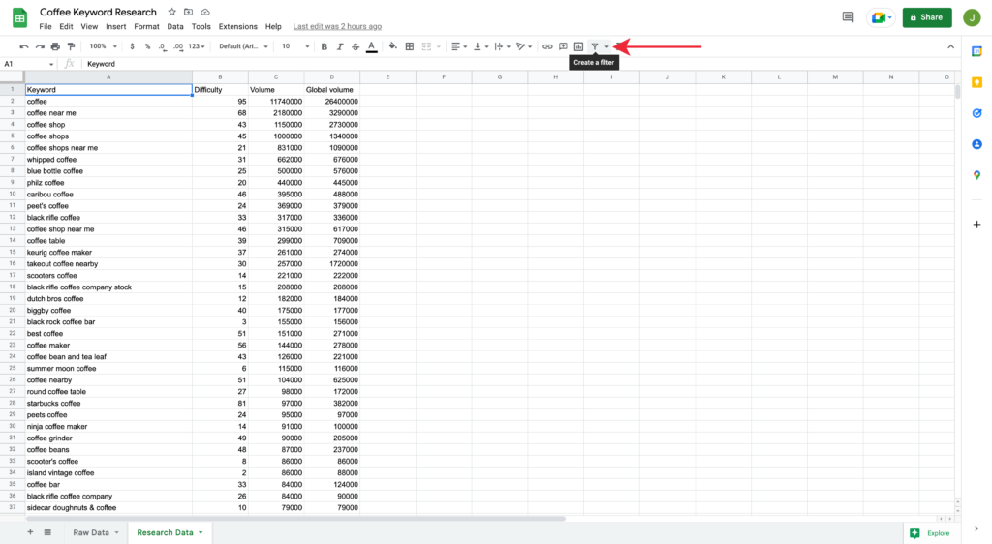
Task: Click 'Last edit was 2 hours ago' link
Action: [337, 26]
